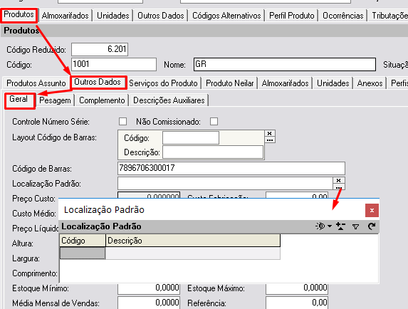Open dropdown arrow beside the view icon
408x309 pixels.
click(330, 226)
